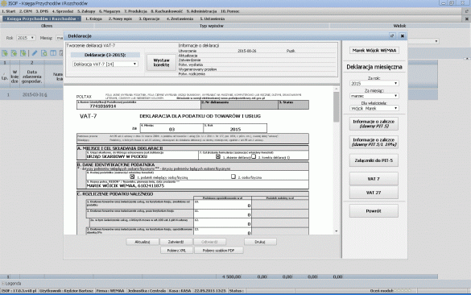
Task: Click the declaration preview vertical scrollbar thumb
Action: 336,106
